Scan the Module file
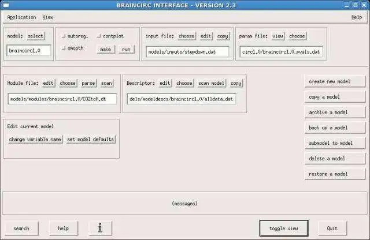Viewport: 370px width, 240px height. [106, 83]
